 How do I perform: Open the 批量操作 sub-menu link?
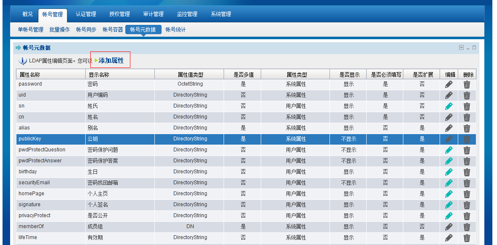(59, 30)
